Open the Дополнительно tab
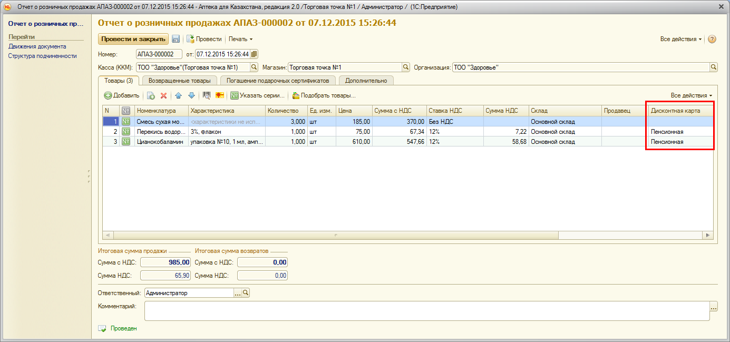This screenshot has height=342, width=730. [x=366, y=81]
